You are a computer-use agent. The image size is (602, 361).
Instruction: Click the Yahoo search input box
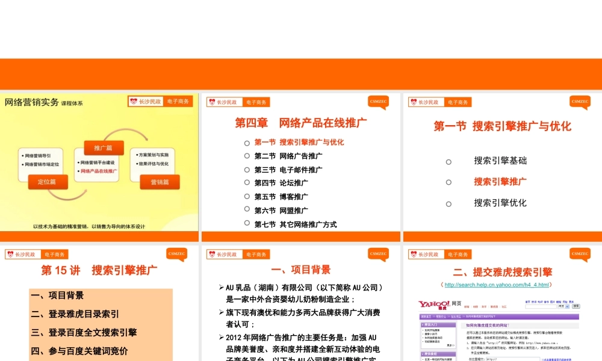[541, 306]
